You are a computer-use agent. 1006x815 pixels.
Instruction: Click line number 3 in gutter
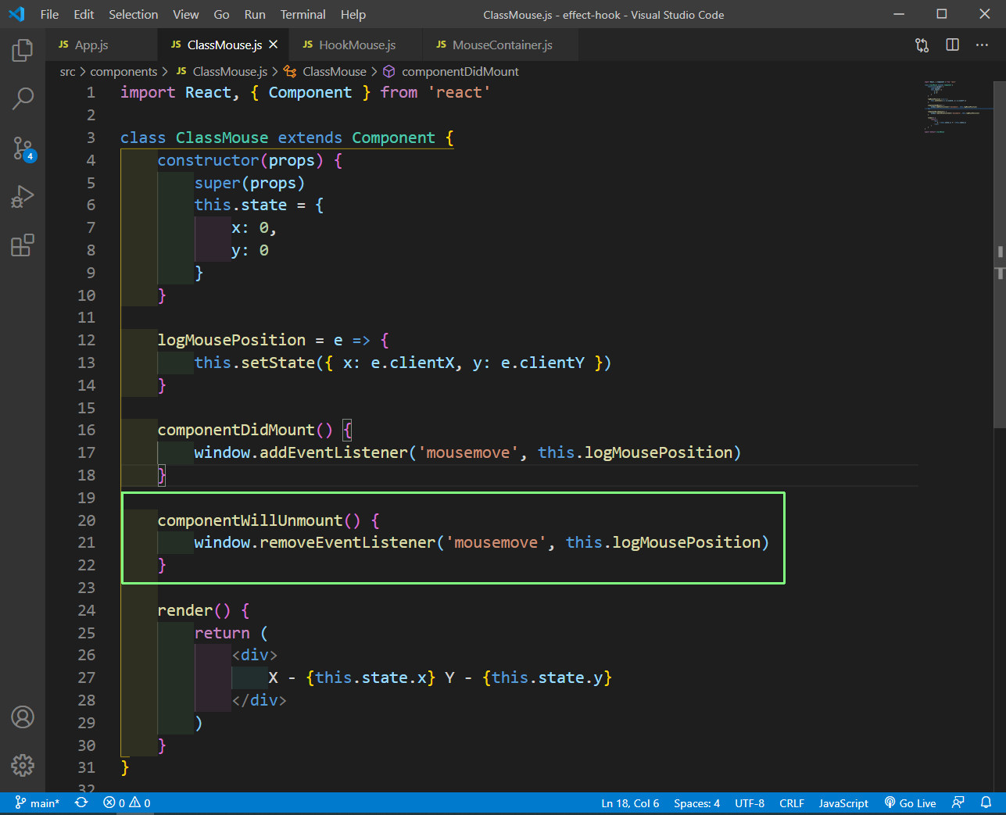point(91,138)
